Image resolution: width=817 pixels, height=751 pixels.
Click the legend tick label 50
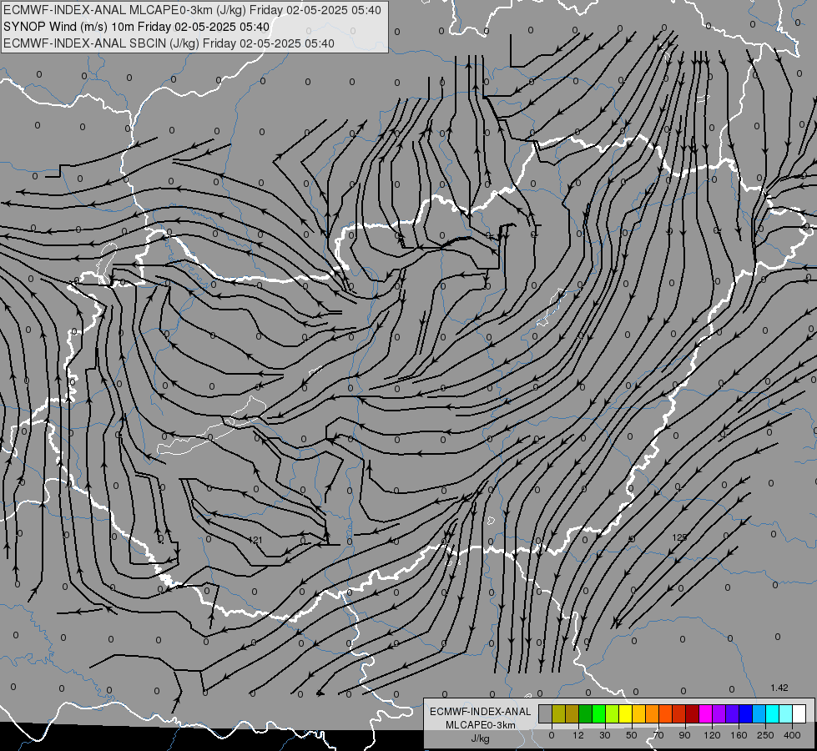click(632, 735)
